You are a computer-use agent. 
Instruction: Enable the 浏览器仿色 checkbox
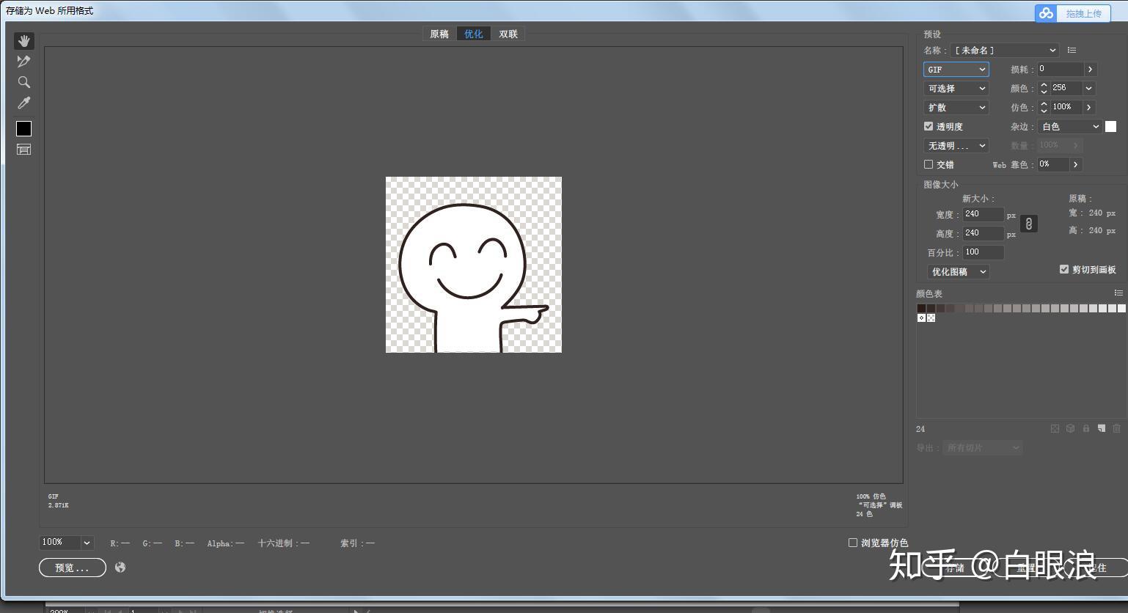coord(853,543)
